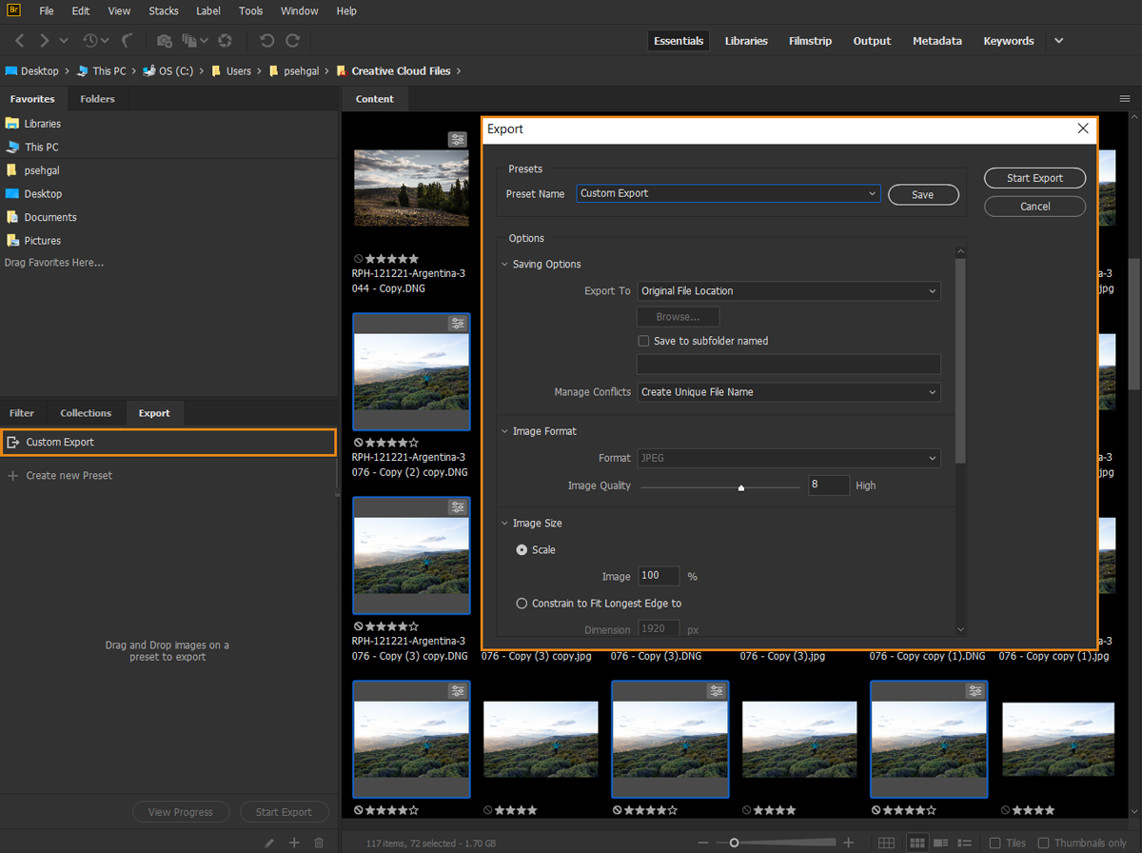The height and width of the screenshot is (853, 1142).
Task: Click Start Export in the dialog
Action: click(x=1034, y=178)
